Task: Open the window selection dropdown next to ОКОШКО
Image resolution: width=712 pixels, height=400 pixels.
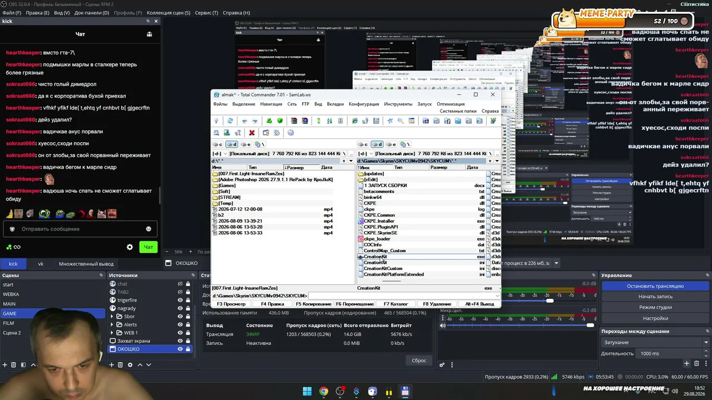Action: coord(556,263)
